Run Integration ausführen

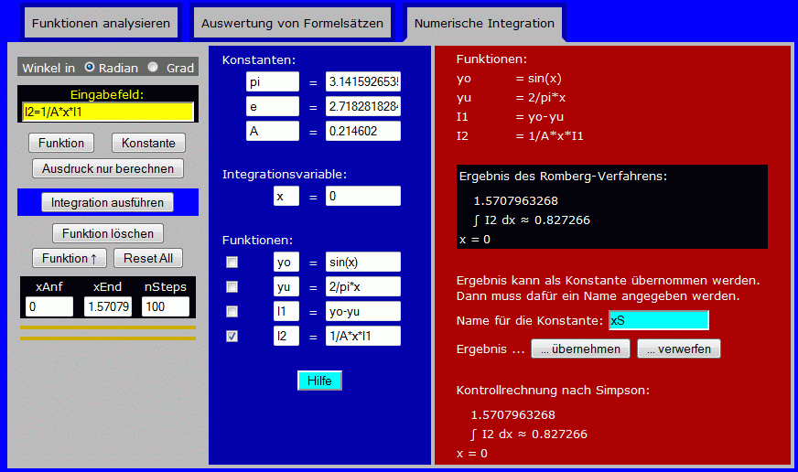pos(107,202)
